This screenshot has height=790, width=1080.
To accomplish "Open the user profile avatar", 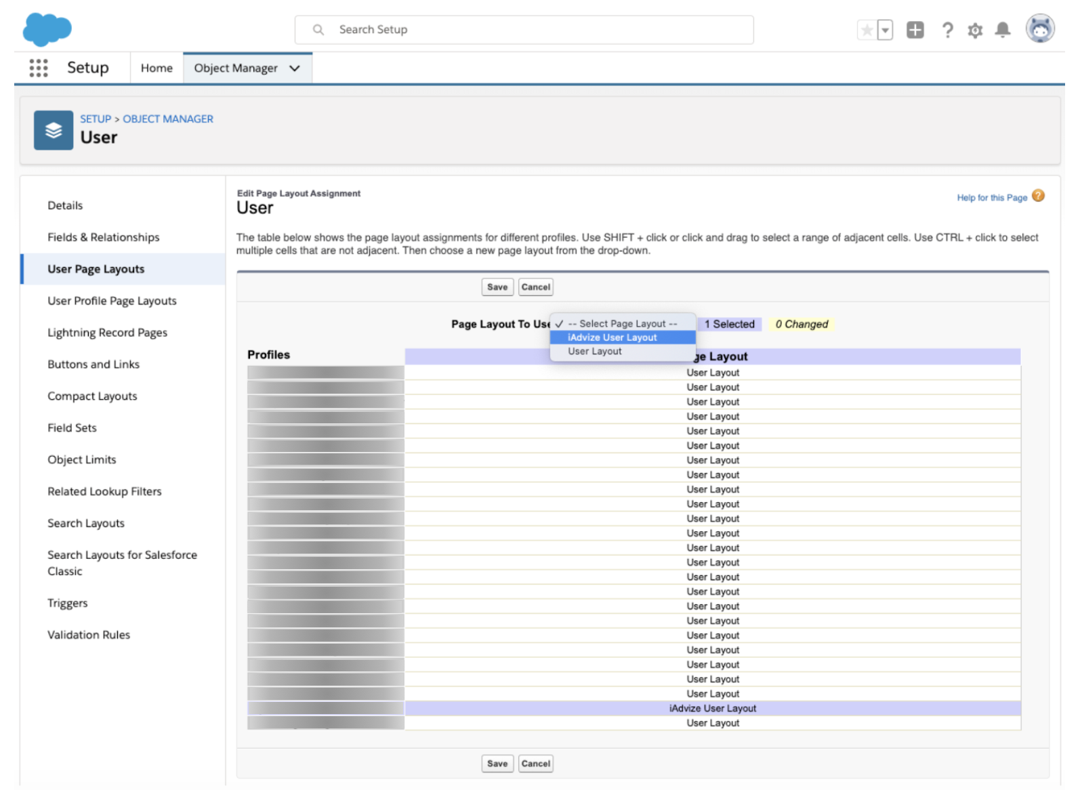I will 1040,29.
